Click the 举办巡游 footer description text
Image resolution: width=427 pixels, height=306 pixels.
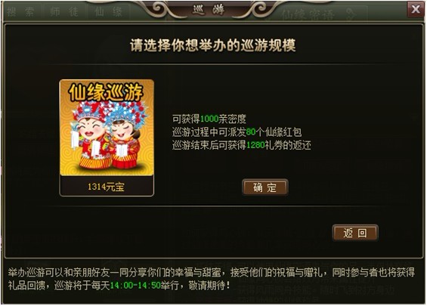pyautogui.click(x=212, y=279)
